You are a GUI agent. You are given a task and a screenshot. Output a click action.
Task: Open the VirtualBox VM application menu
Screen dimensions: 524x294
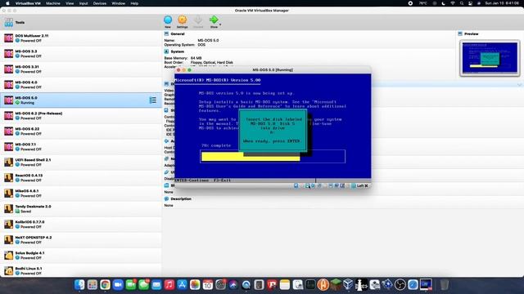click(28, 3)
